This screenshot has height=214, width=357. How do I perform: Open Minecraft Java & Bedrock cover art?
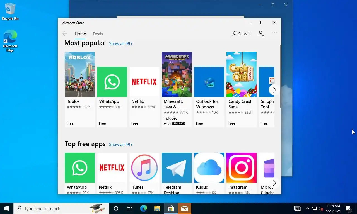point(177,74)
